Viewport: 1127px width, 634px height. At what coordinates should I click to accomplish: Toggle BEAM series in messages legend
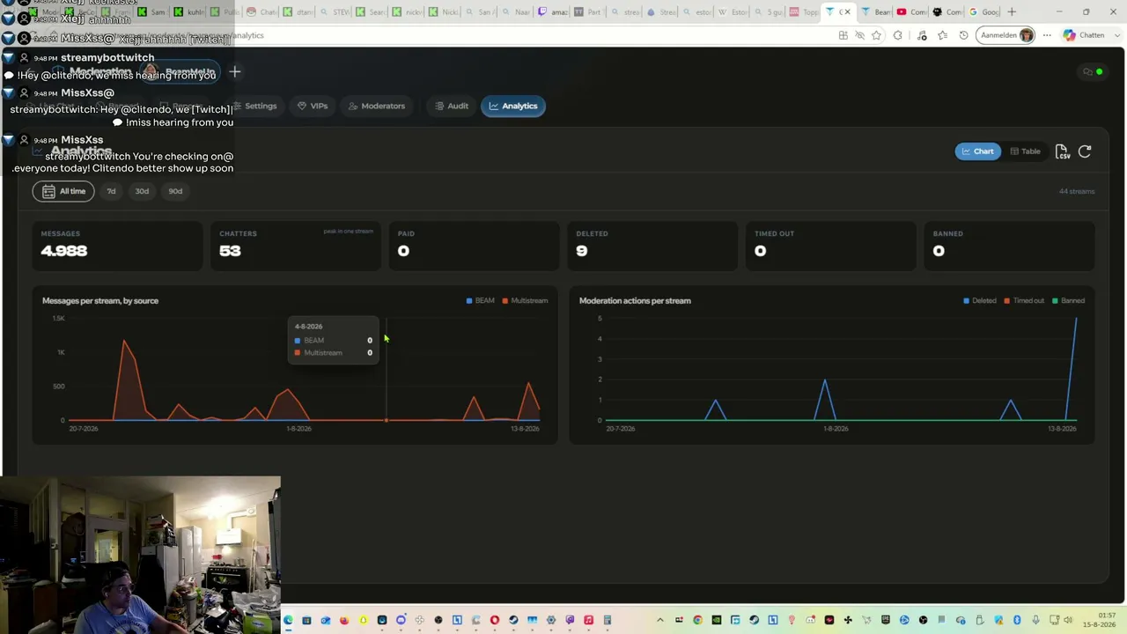[481, 300]
